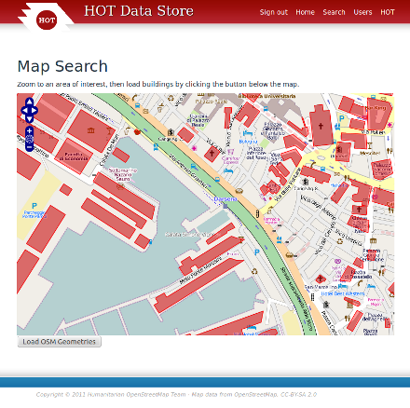Zoom out with the minus control
Screen dimensions: 410x408
click(x=29, y=147)
